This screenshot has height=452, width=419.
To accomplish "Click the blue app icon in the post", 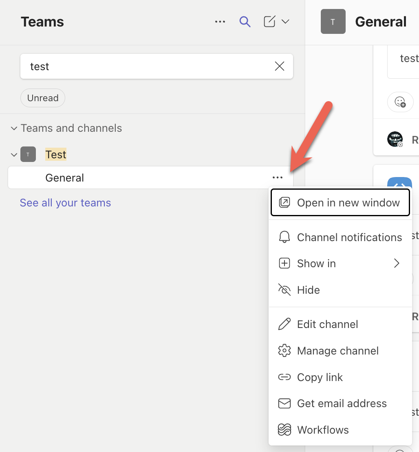I will tap(399, 182).
